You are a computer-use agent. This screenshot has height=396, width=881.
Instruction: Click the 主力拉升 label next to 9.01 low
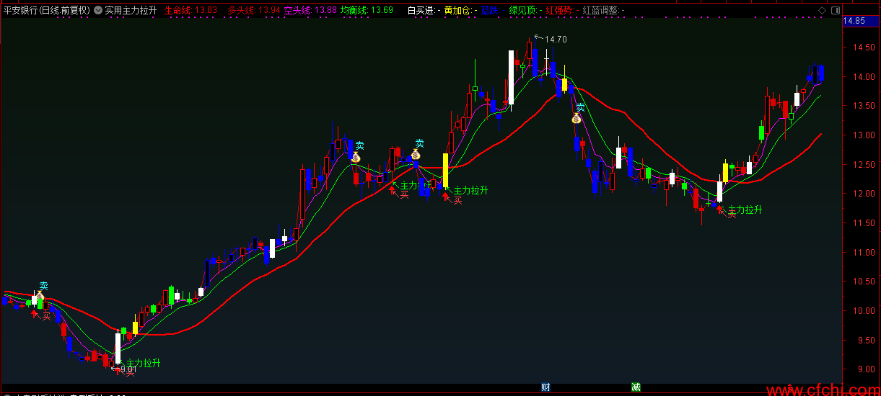(144, 364)
